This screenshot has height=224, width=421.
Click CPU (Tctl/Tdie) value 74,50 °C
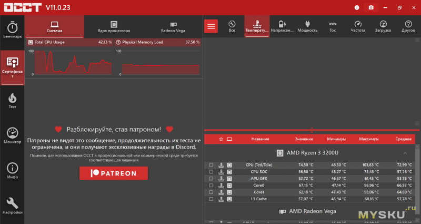(x=306, y=165)
